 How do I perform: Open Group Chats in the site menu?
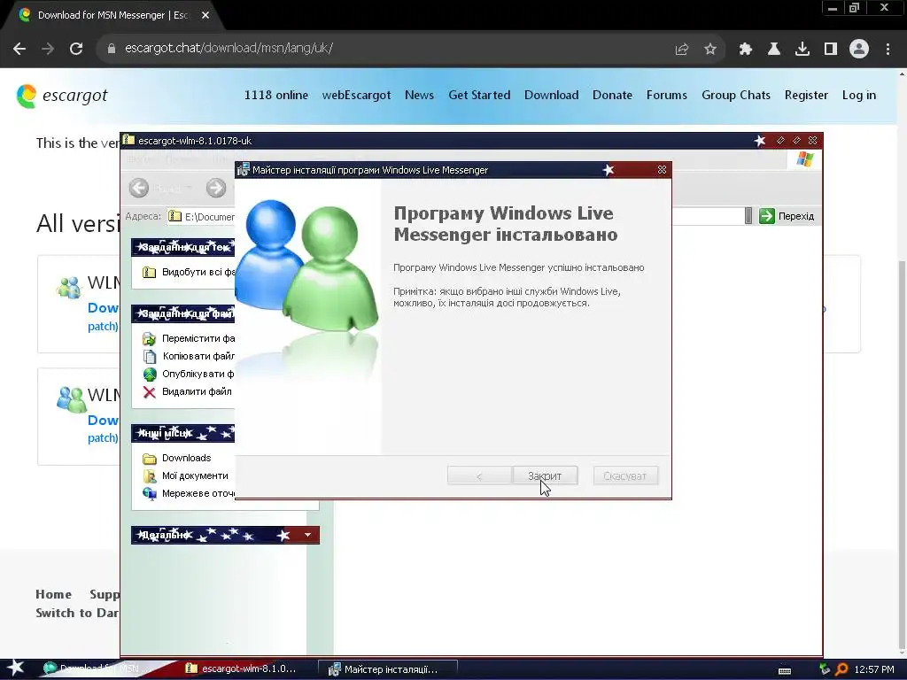coord(736,95)
